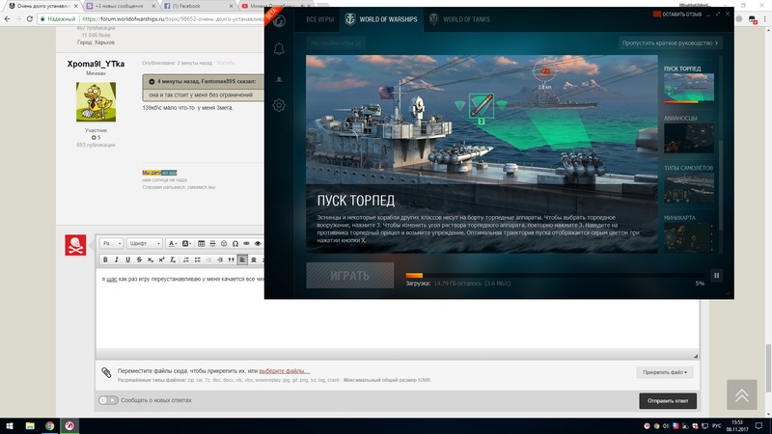Screen dimensions: 772x434
Task: Open the size 'Ра...' dropdown in editor
Action: [112, 244]
